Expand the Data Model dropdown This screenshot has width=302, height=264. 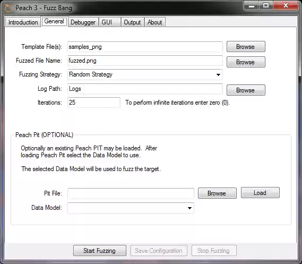coord(131,208)
